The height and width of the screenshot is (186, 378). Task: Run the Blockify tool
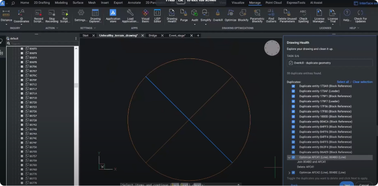243,13
